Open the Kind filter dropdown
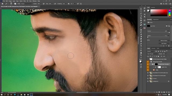 point(151,51)
